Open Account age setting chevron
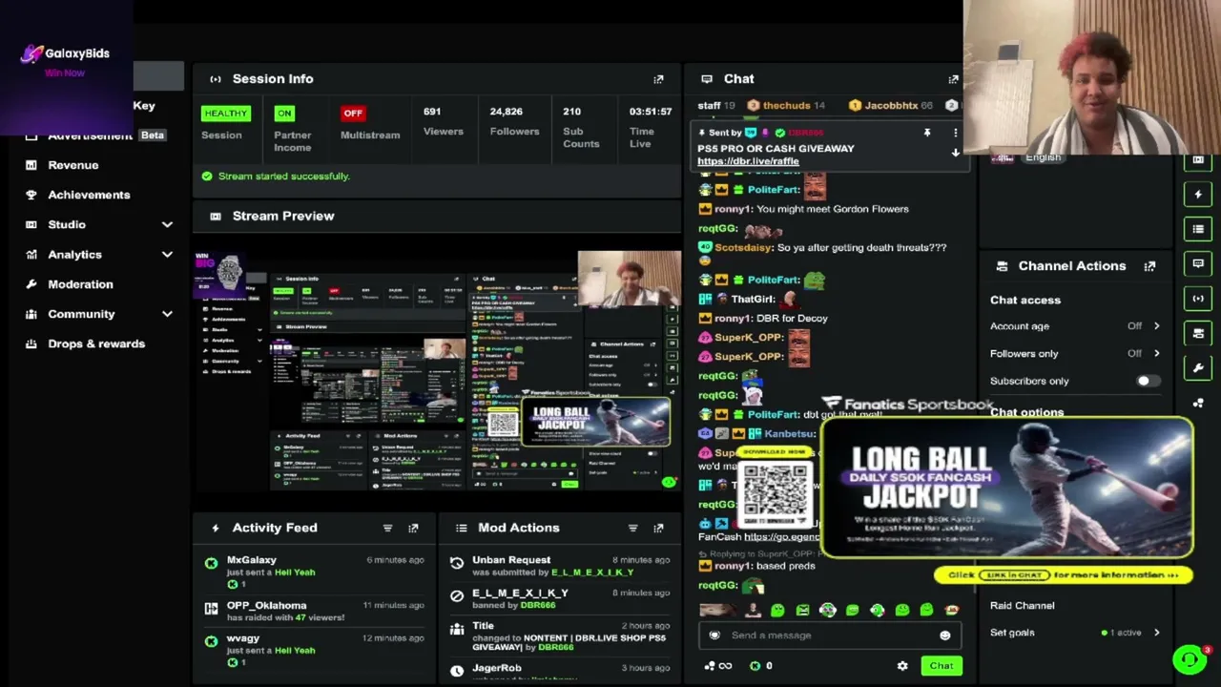 [1156, 326]
